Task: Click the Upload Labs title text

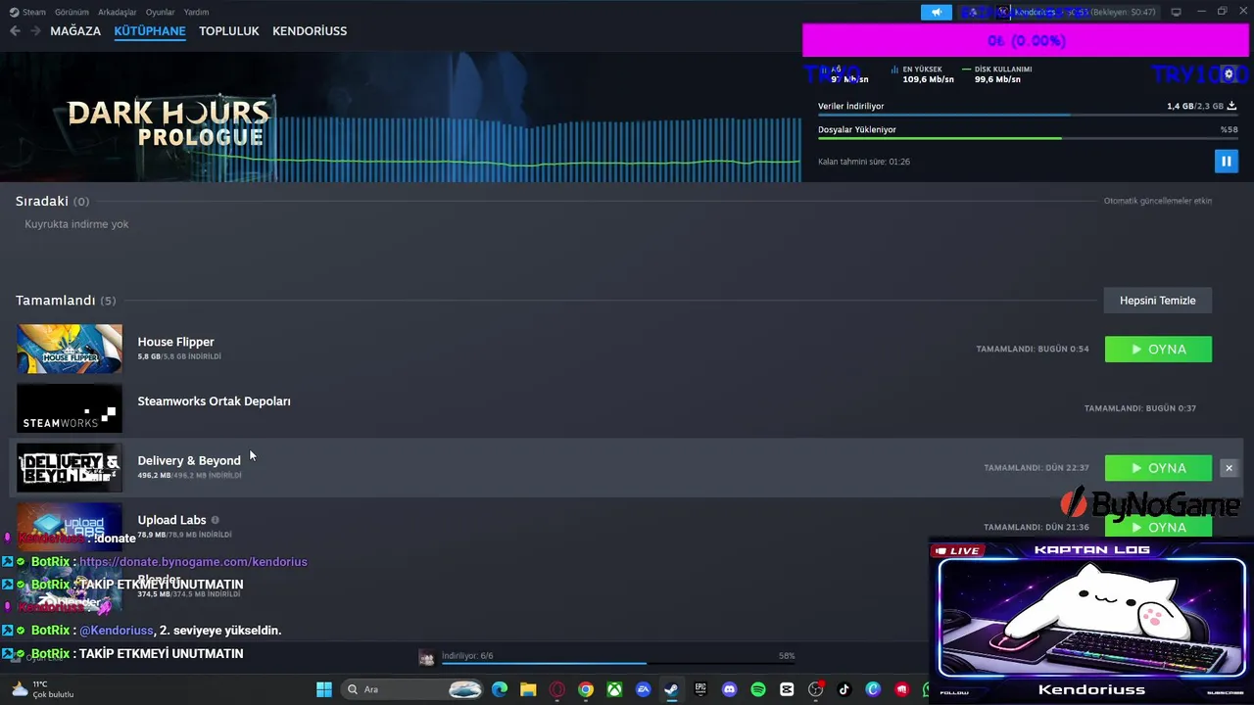Action: click(171, 520)
